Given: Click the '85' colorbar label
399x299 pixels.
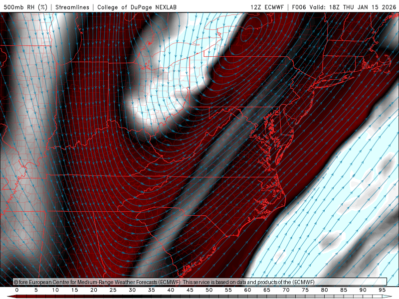Looking at the screenshot, I should click(344, 290).
